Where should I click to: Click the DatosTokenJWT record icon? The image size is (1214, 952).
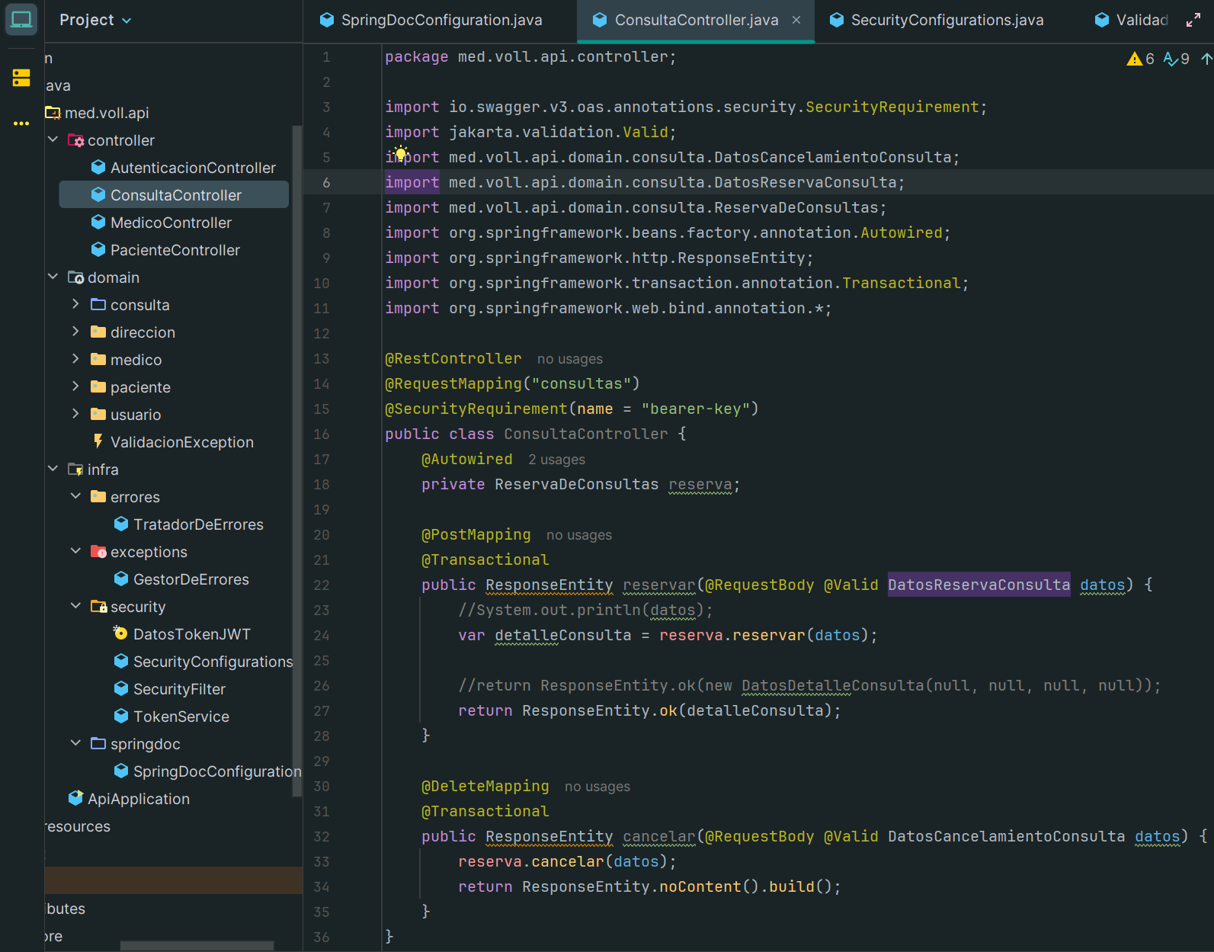pos(120,633)
